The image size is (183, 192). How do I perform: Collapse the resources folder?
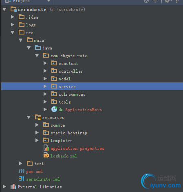pyautogui.click(x=29, y=117)
